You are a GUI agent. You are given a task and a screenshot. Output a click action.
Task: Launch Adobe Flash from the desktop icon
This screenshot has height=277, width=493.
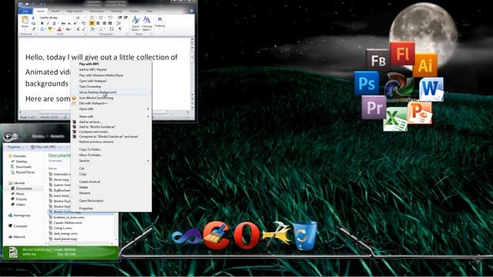pos(402,54)
